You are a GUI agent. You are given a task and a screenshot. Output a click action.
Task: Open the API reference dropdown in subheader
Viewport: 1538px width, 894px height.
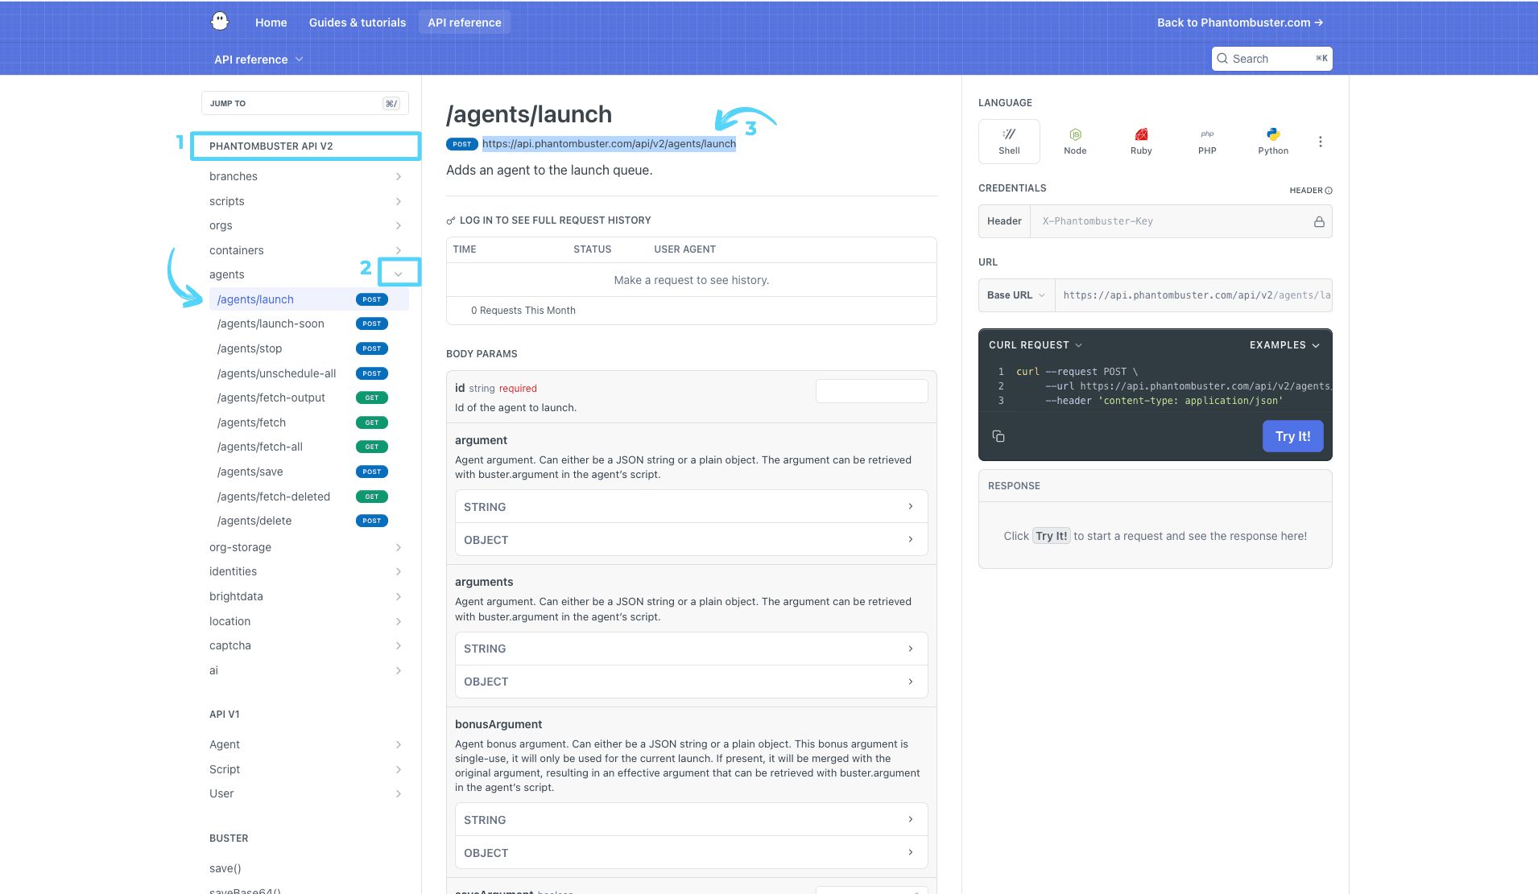pos(258,60)
